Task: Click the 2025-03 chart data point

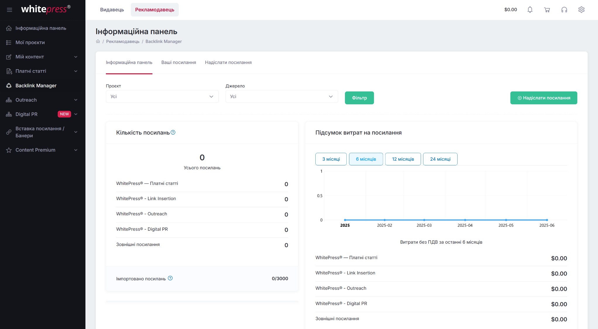Action: pyautogui.click(x=424, y=220)
